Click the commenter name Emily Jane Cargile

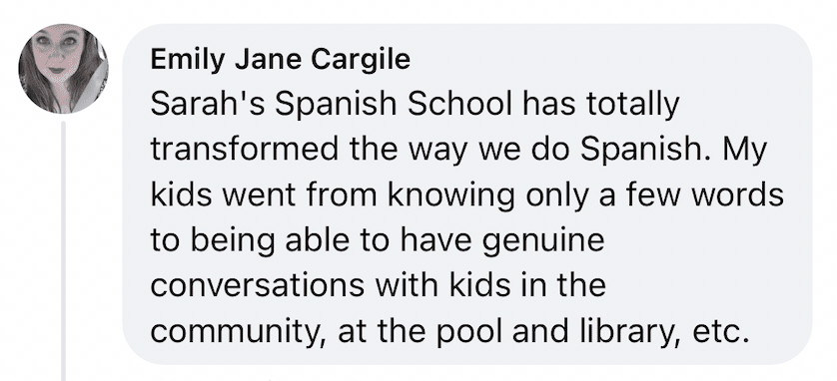281,60
